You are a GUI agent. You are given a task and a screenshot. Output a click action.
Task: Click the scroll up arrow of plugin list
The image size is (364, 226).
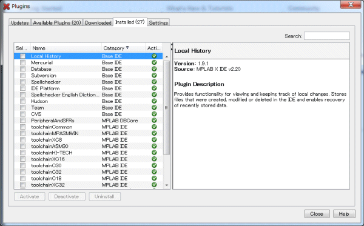coord(167,57)
